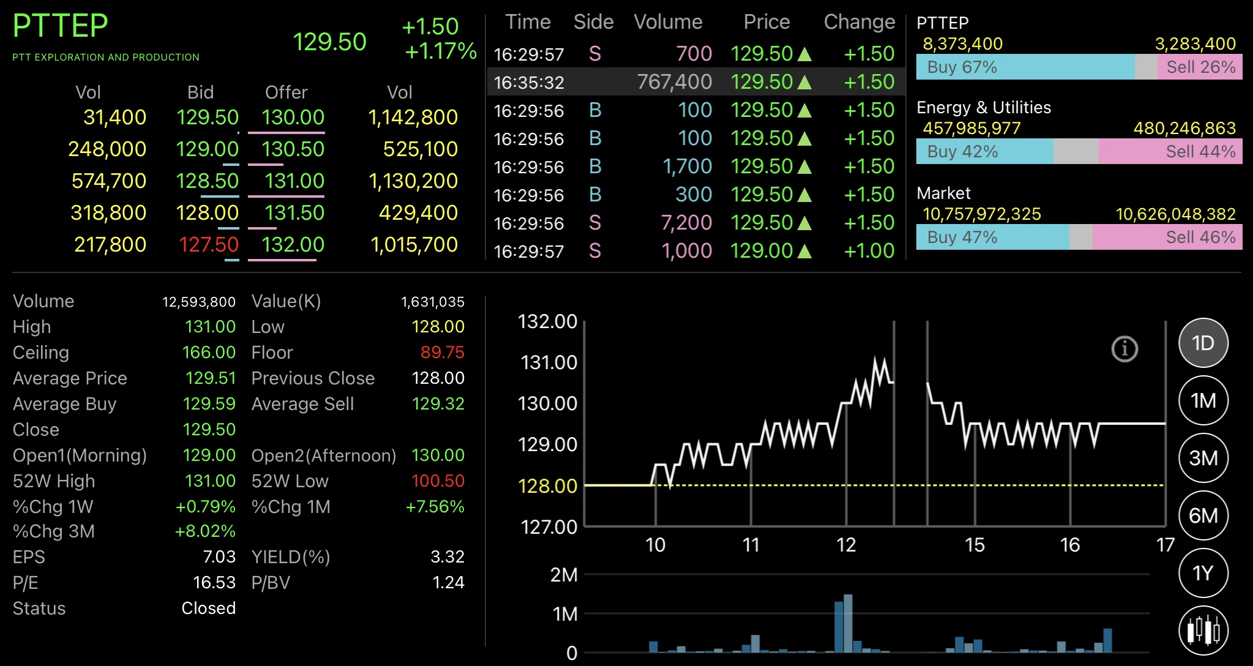The height and width of the screenshot is (666, 1253).
Task: Click the P/E value 16.53
Action: (x=214, y=583)
